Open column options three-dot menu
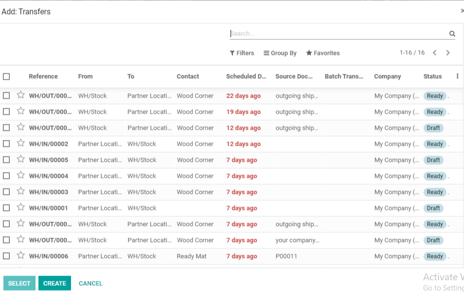The width and height of the screenshot is (464, 296). point(457,76)
